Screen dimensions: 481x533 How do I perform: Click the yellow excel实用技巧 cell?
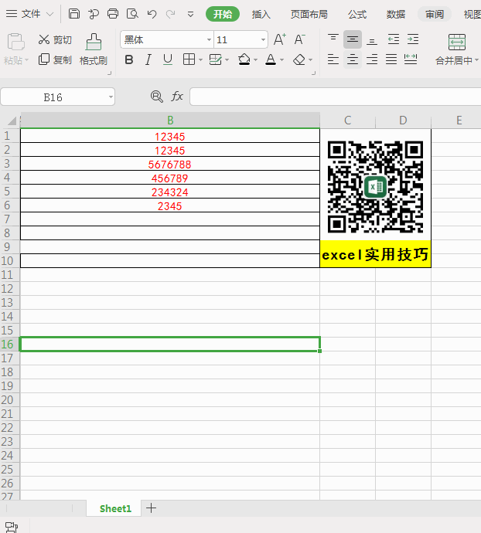click(x=376, y=254)
